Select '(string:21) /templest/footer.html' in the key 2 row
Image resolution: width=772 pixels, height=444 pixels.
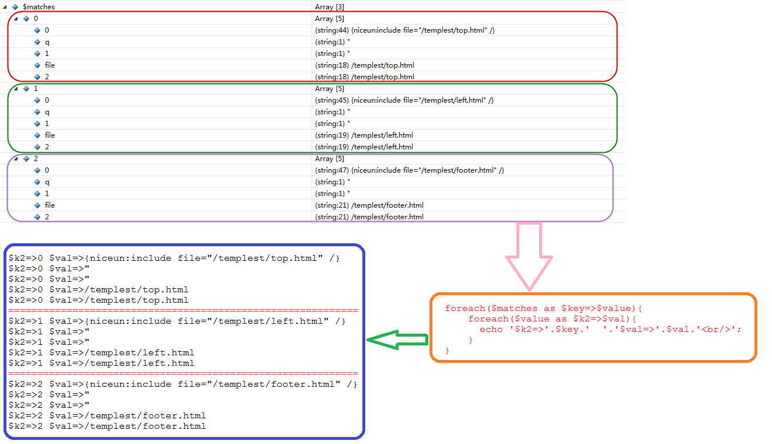(369, 217)
